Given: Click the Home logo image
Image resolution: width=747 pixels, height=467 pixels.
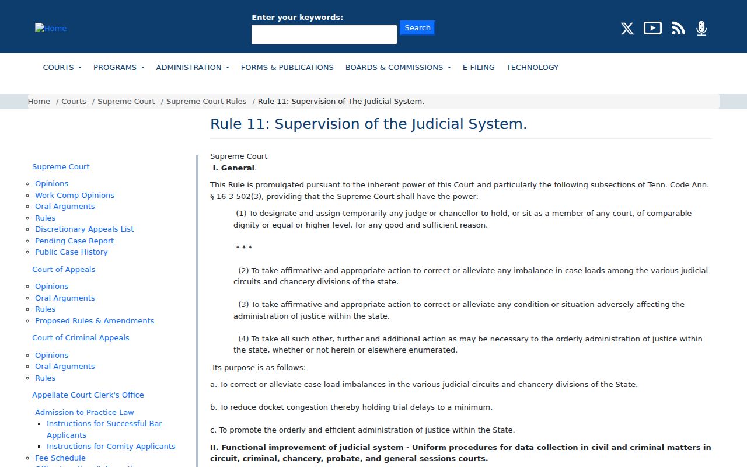Looking at the screenshot, I should pos(51,28).
